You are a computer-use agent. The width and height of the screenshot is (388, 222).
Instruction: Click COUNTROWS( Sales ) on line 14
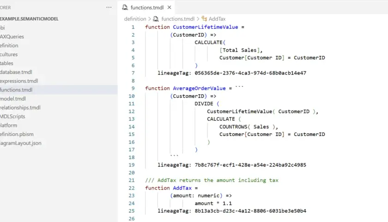247,127
